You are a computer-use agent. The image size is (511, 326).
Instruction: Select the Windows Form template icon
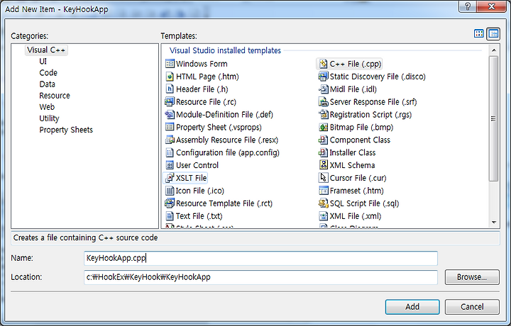click(170, 64)
